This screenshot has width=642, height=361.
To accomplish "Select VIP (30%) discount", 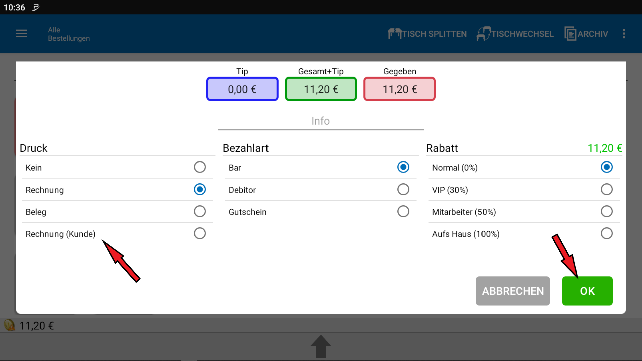I will point(606,189).
